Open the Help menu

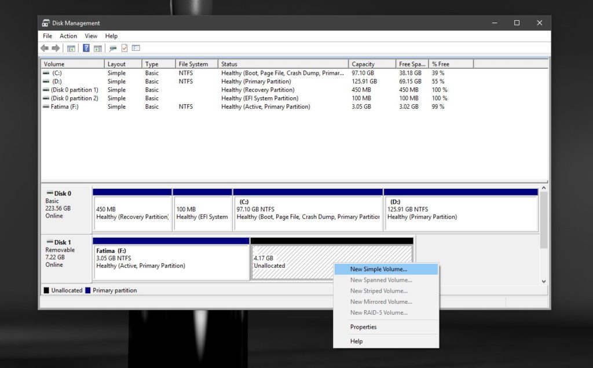click(x=111, y=36)
